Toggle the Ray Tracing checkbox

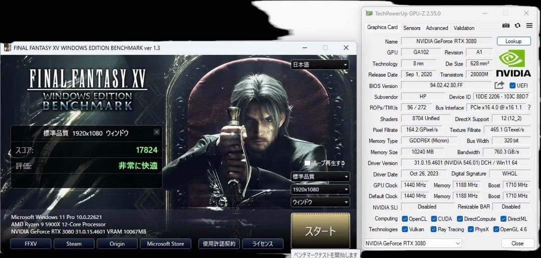pyautogui.click(x=434, y=229)
